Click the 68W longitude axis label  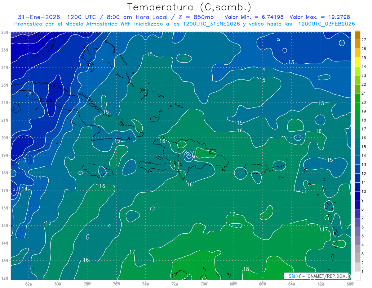pos(233,284)
